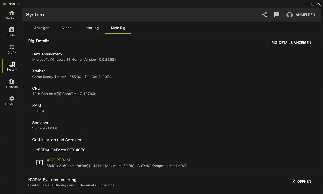Click the Windows 11 Home version text
The width and height of the screenshot is (323, 194).
(74, 60)
